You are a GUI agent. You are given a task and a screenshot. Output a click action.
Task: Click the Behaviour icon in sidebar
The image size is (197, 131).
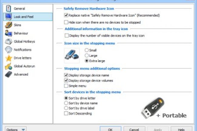click(x=8, y=33)
